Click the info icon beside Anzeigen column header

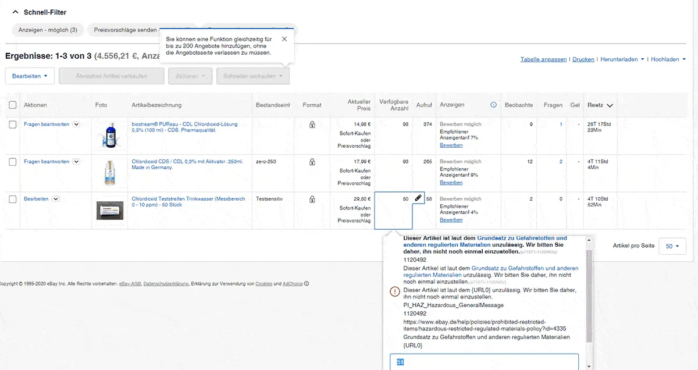pos(494,105)
